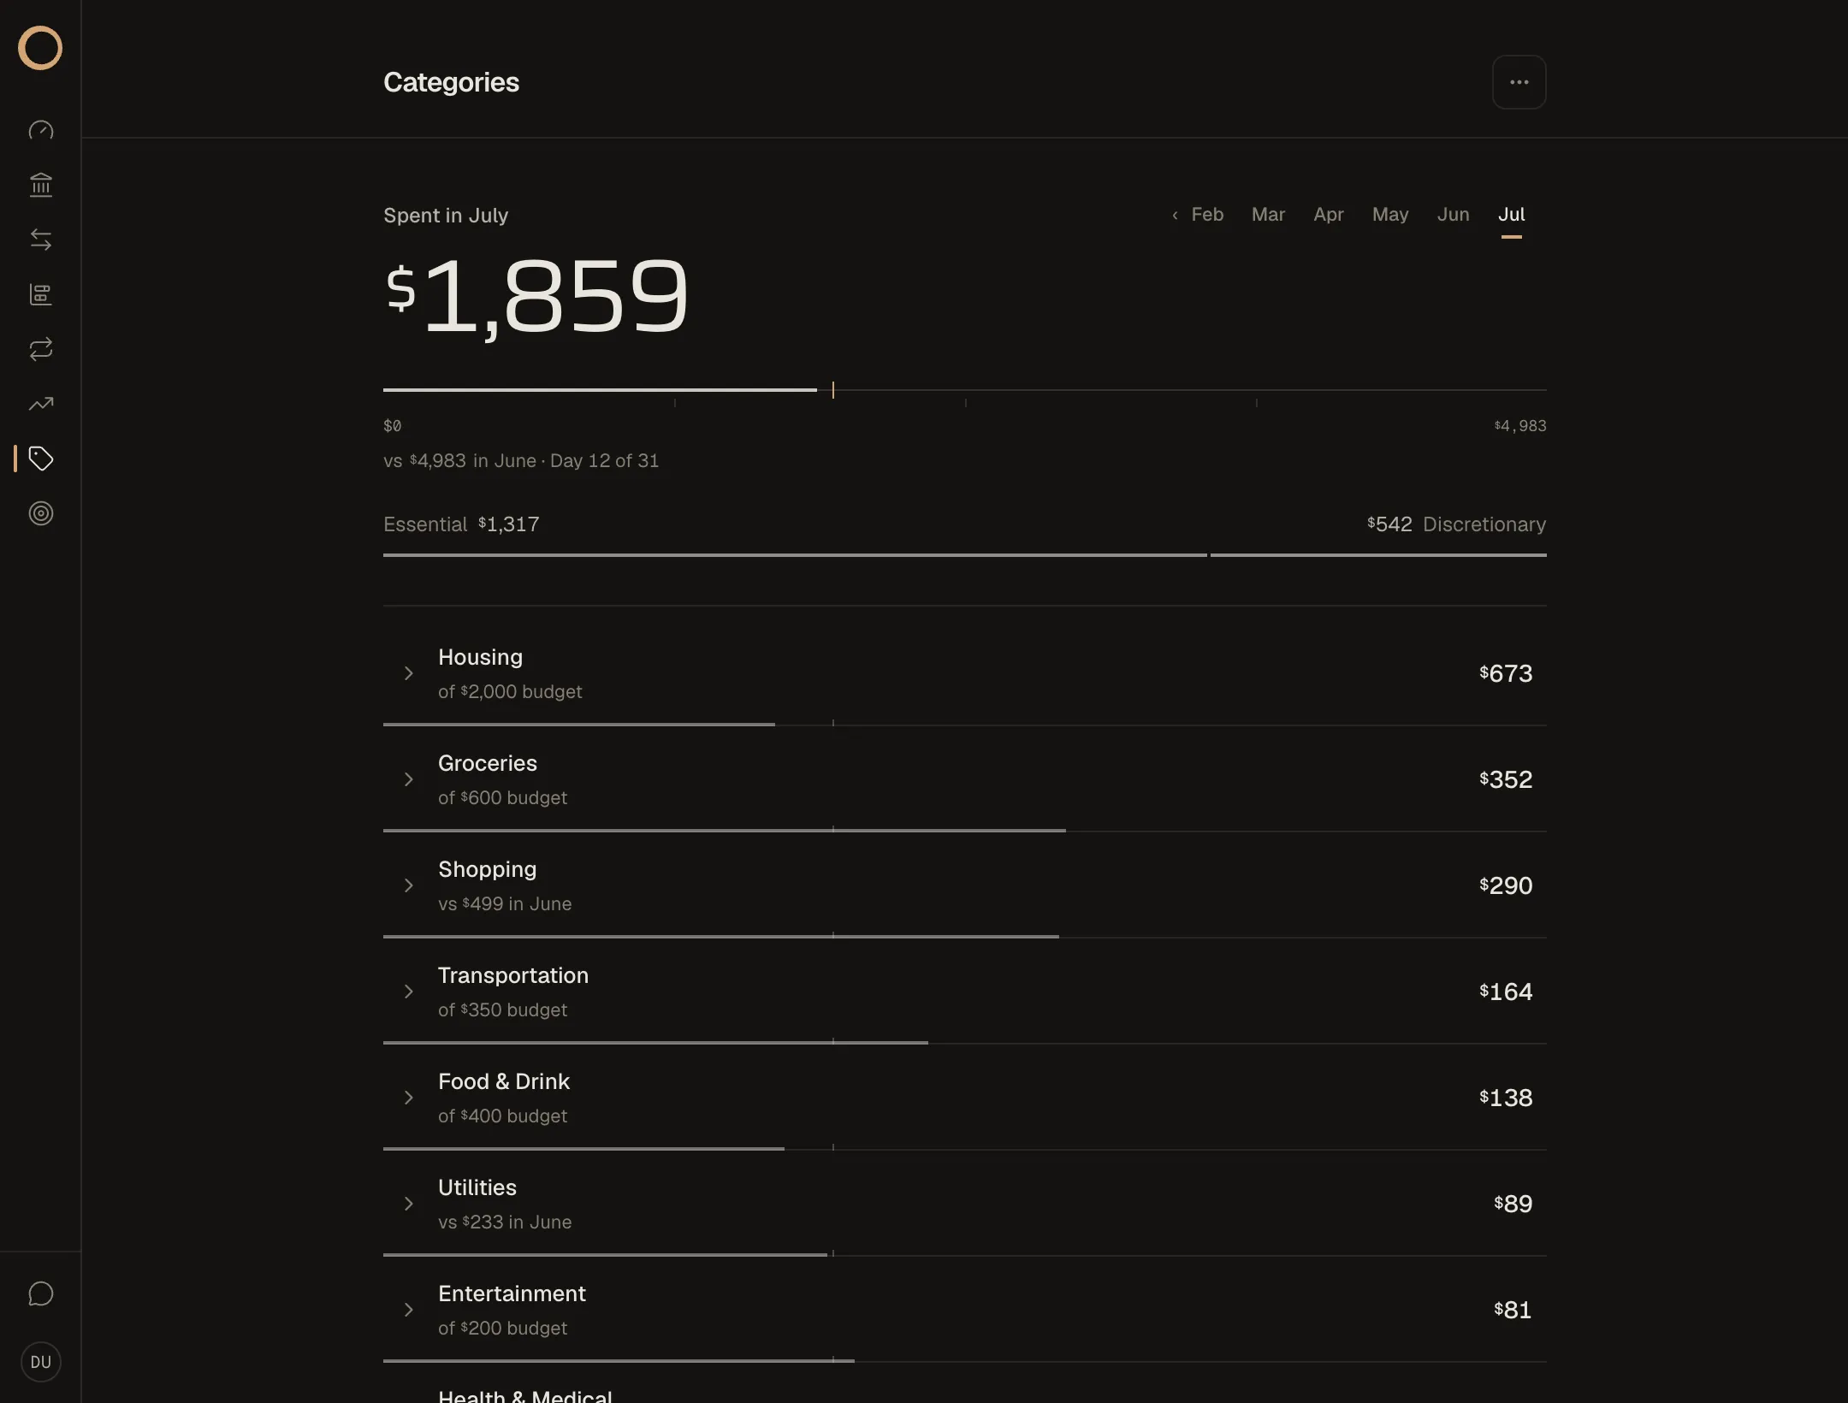The width and height of the screenshot is (1848, 1403).
Task: Switch to the May month tab
Action: click(x=1390, y=215)
